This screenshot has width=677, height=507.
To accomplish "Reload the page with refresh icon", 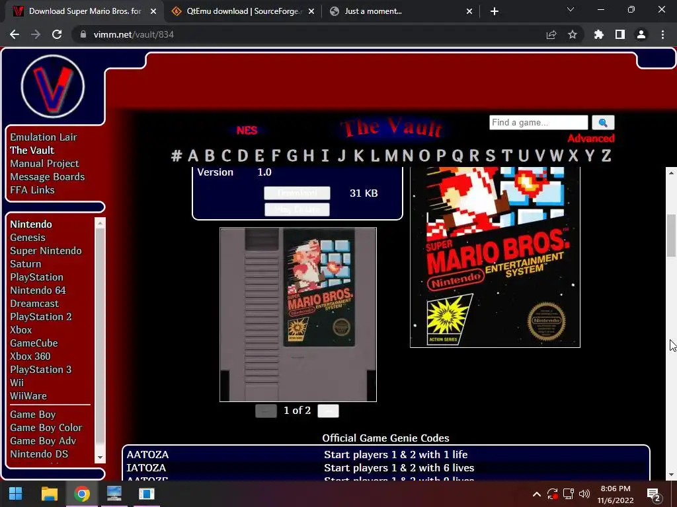I will 57,34.
